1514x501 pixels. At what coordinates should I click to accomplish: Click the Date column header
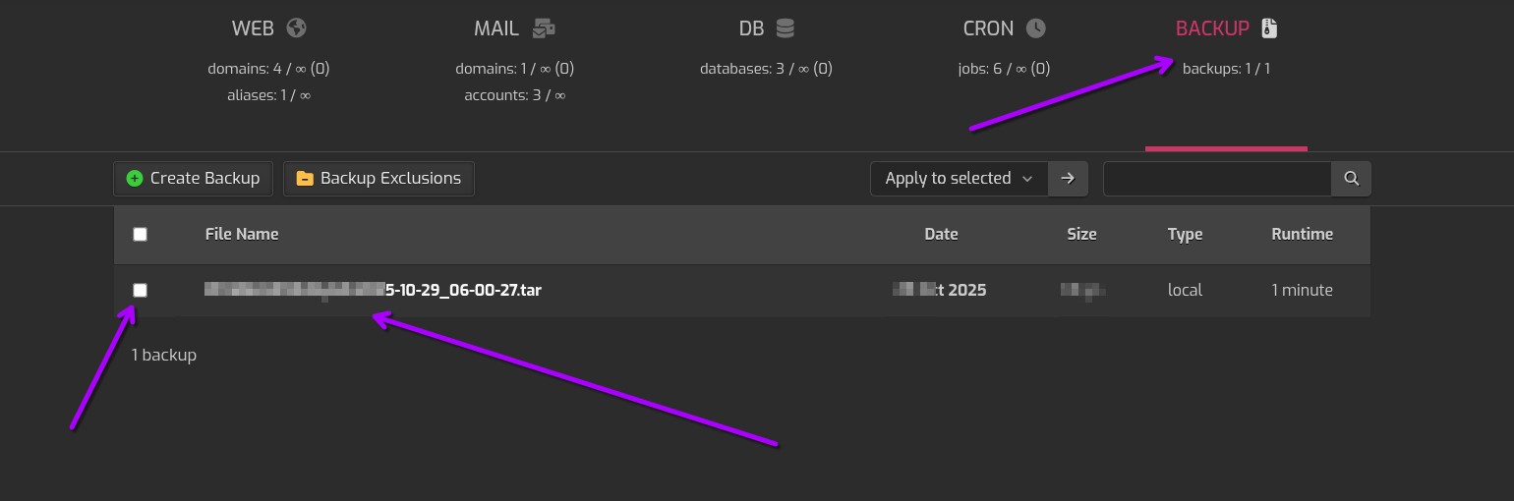[x=941, y=234]
